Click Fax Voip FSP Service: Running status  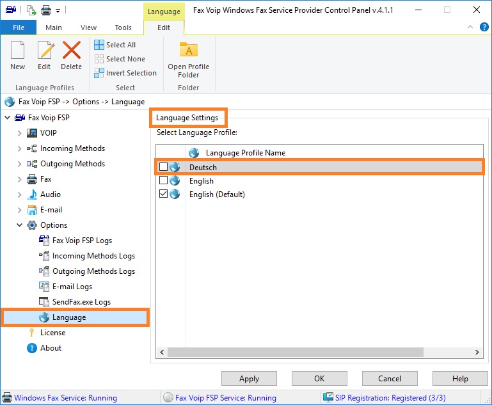point(226,398)
